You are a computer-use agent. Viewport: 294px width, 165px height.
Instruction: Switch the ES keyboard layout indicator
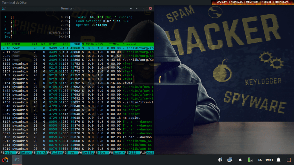(x=260, y=160)
